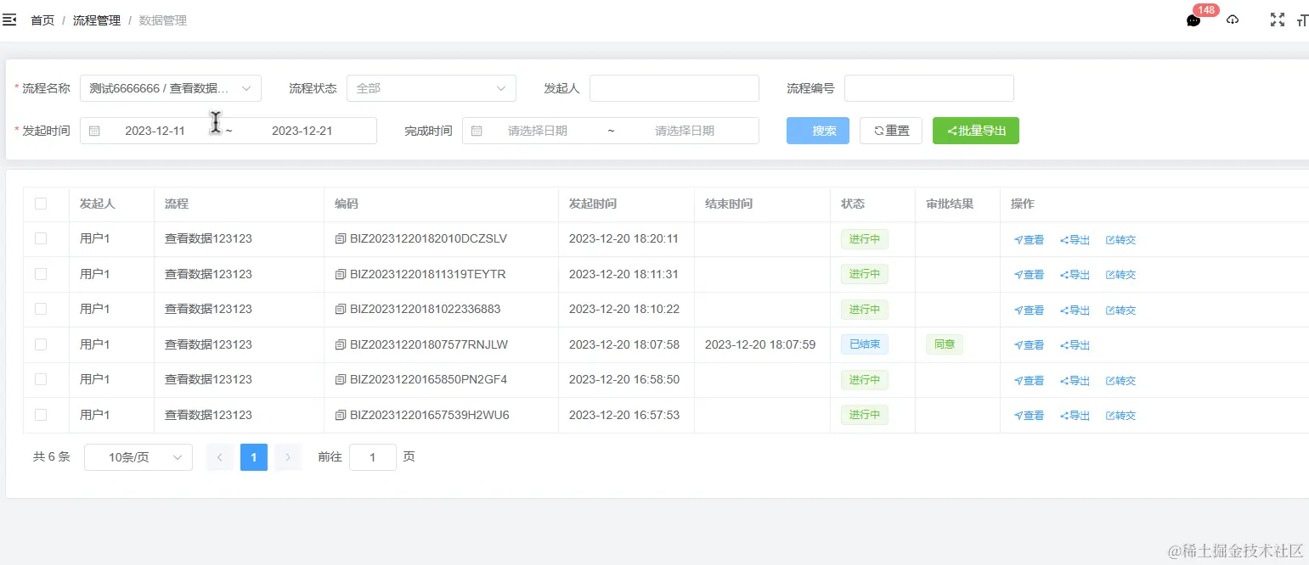
Task: Open the 10条/页 page size dropdown
Action: coord(138,457)
